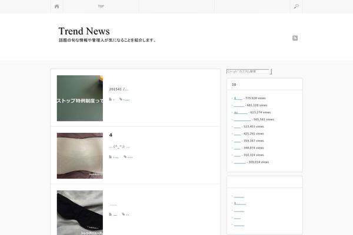Screen dimensions: 353x235
Task: Select the TOP menu item
Action: tap(101, 6)
